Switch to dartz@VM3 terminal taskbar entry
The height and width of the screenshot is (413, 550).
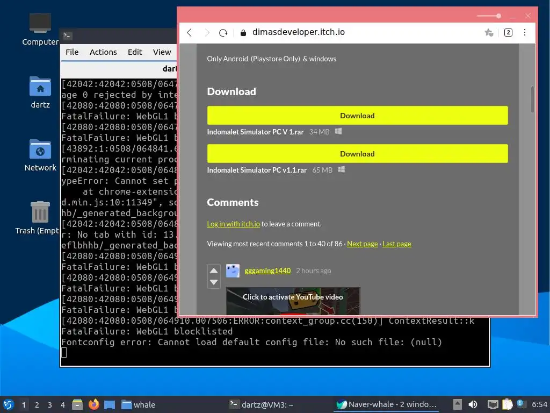click(x=262, y=404)
